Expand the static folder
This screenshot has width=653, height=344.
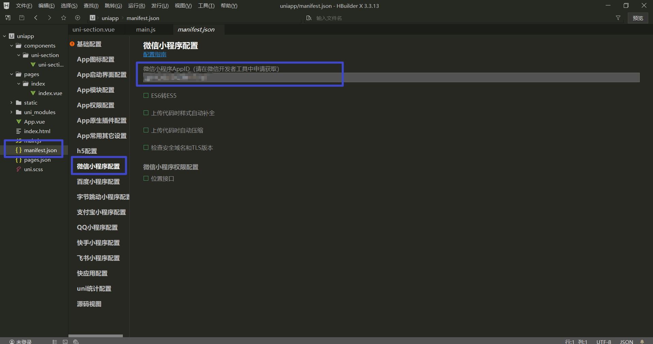click(12, 103)
